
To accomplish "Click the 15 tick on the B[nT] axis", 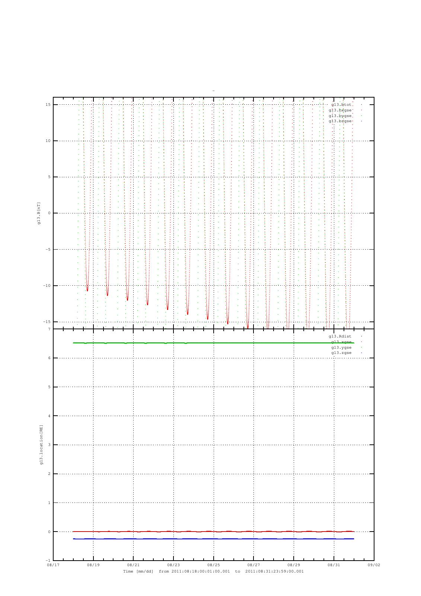I will coord(48,105).
